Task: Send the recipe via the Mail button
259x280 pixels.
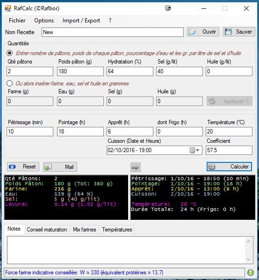Action: coord(60,167)
